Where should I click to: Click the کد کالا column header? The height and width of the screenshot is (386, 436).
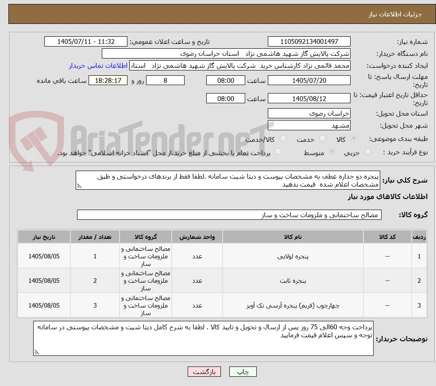tap(387, 237)
